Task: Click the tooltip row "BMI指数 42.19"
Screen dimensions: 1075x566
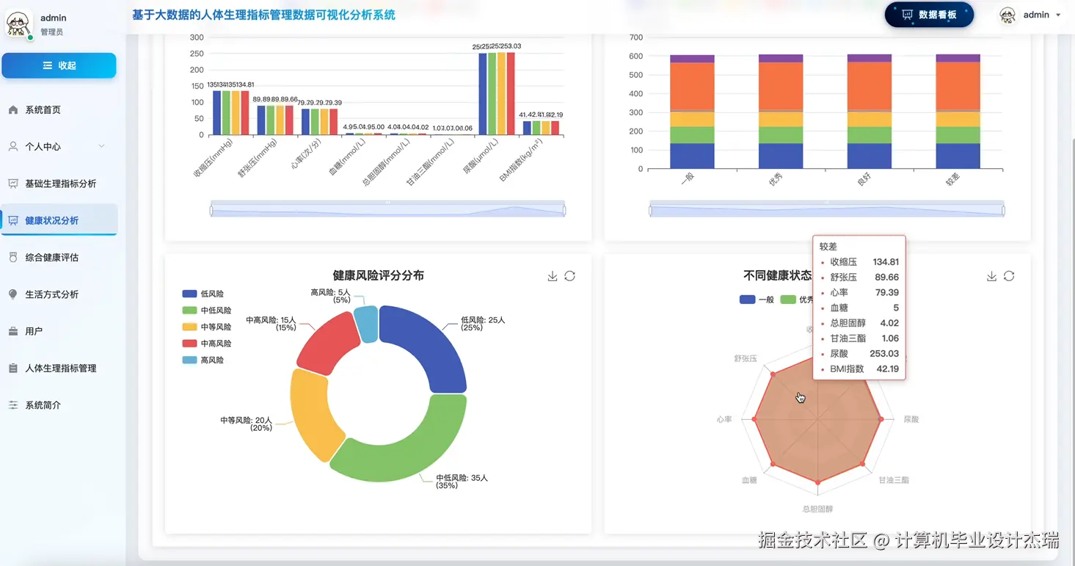Action: (859, 369)
